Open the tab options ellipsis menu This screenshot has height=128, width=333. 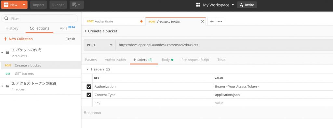pyautogui.click(x=220, y=21)
